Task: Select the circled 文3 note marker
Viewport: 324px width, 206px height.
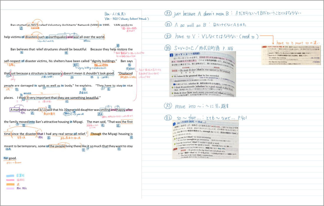Action: click(x=168, y=36)
